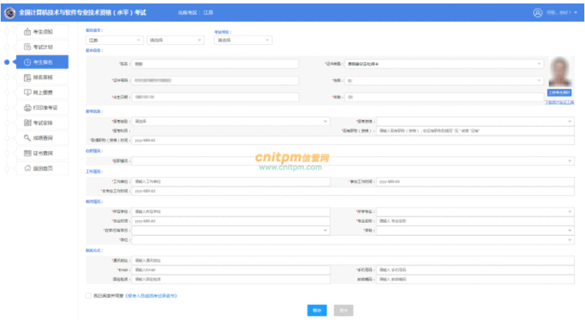The width and height of the screenshot is (585, 325).
Task: Open 证书查询 in the sidebar menu
Action: point(43,153)
